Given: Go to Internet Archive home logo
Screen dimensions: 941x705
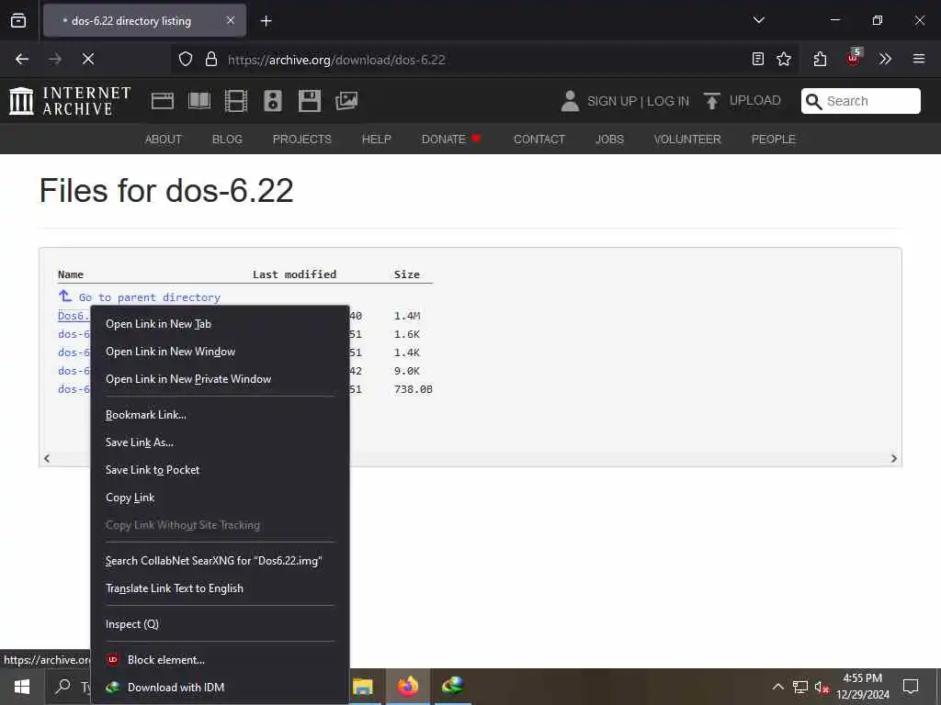Looking at the screenshot, I should pyautogui.click(x=70, y=101).
